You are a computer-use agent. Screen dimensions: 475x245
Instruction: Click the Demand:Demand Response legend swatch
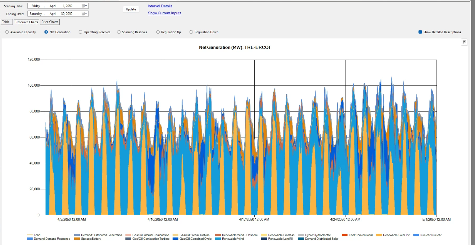coord(29,239)
